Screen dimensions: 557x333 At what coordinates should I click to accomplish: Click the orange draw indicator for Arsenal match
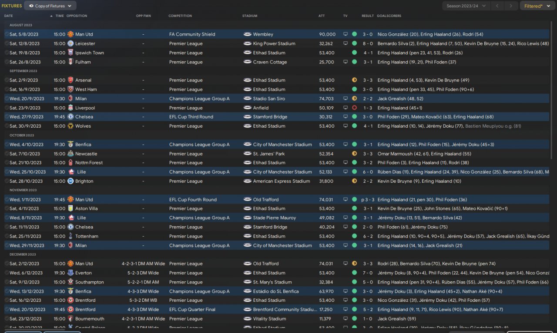click(354, 80)
